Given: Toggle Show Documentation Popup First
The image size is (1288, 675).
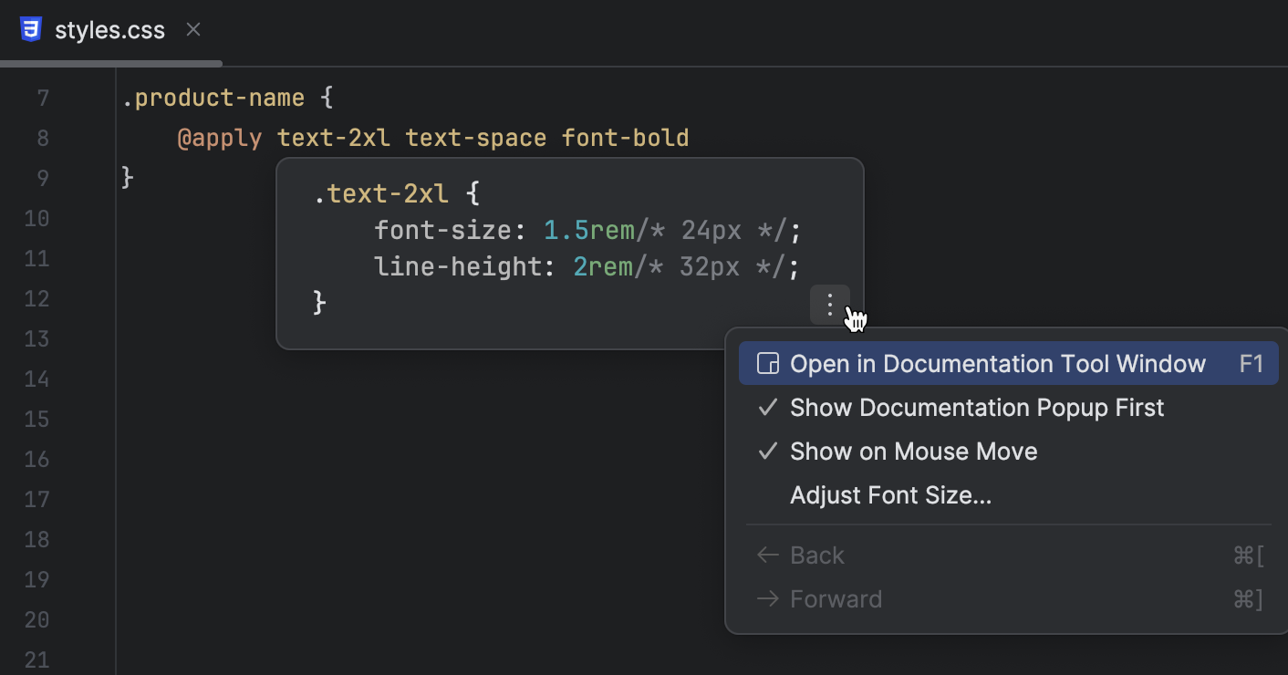Looking at the screenshot, I should (976, 408).
